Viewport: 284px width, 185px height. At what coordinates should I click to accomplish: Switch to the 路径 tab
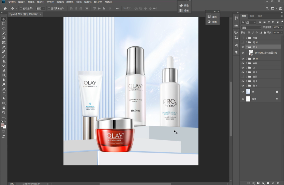260,16
